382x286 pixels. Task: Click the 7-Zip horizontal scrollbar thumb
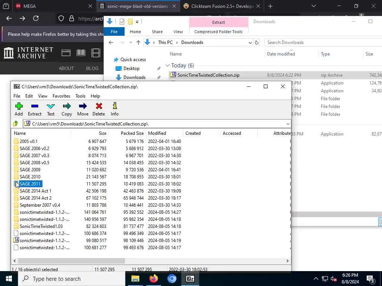click(x=71, y=261)
